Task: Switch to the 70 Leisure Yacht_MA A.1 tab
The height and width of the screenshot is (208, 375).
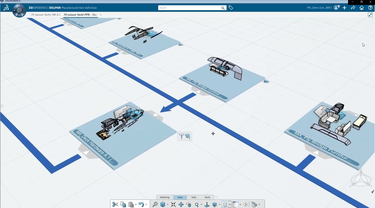Action: click(x=46, y=15)
